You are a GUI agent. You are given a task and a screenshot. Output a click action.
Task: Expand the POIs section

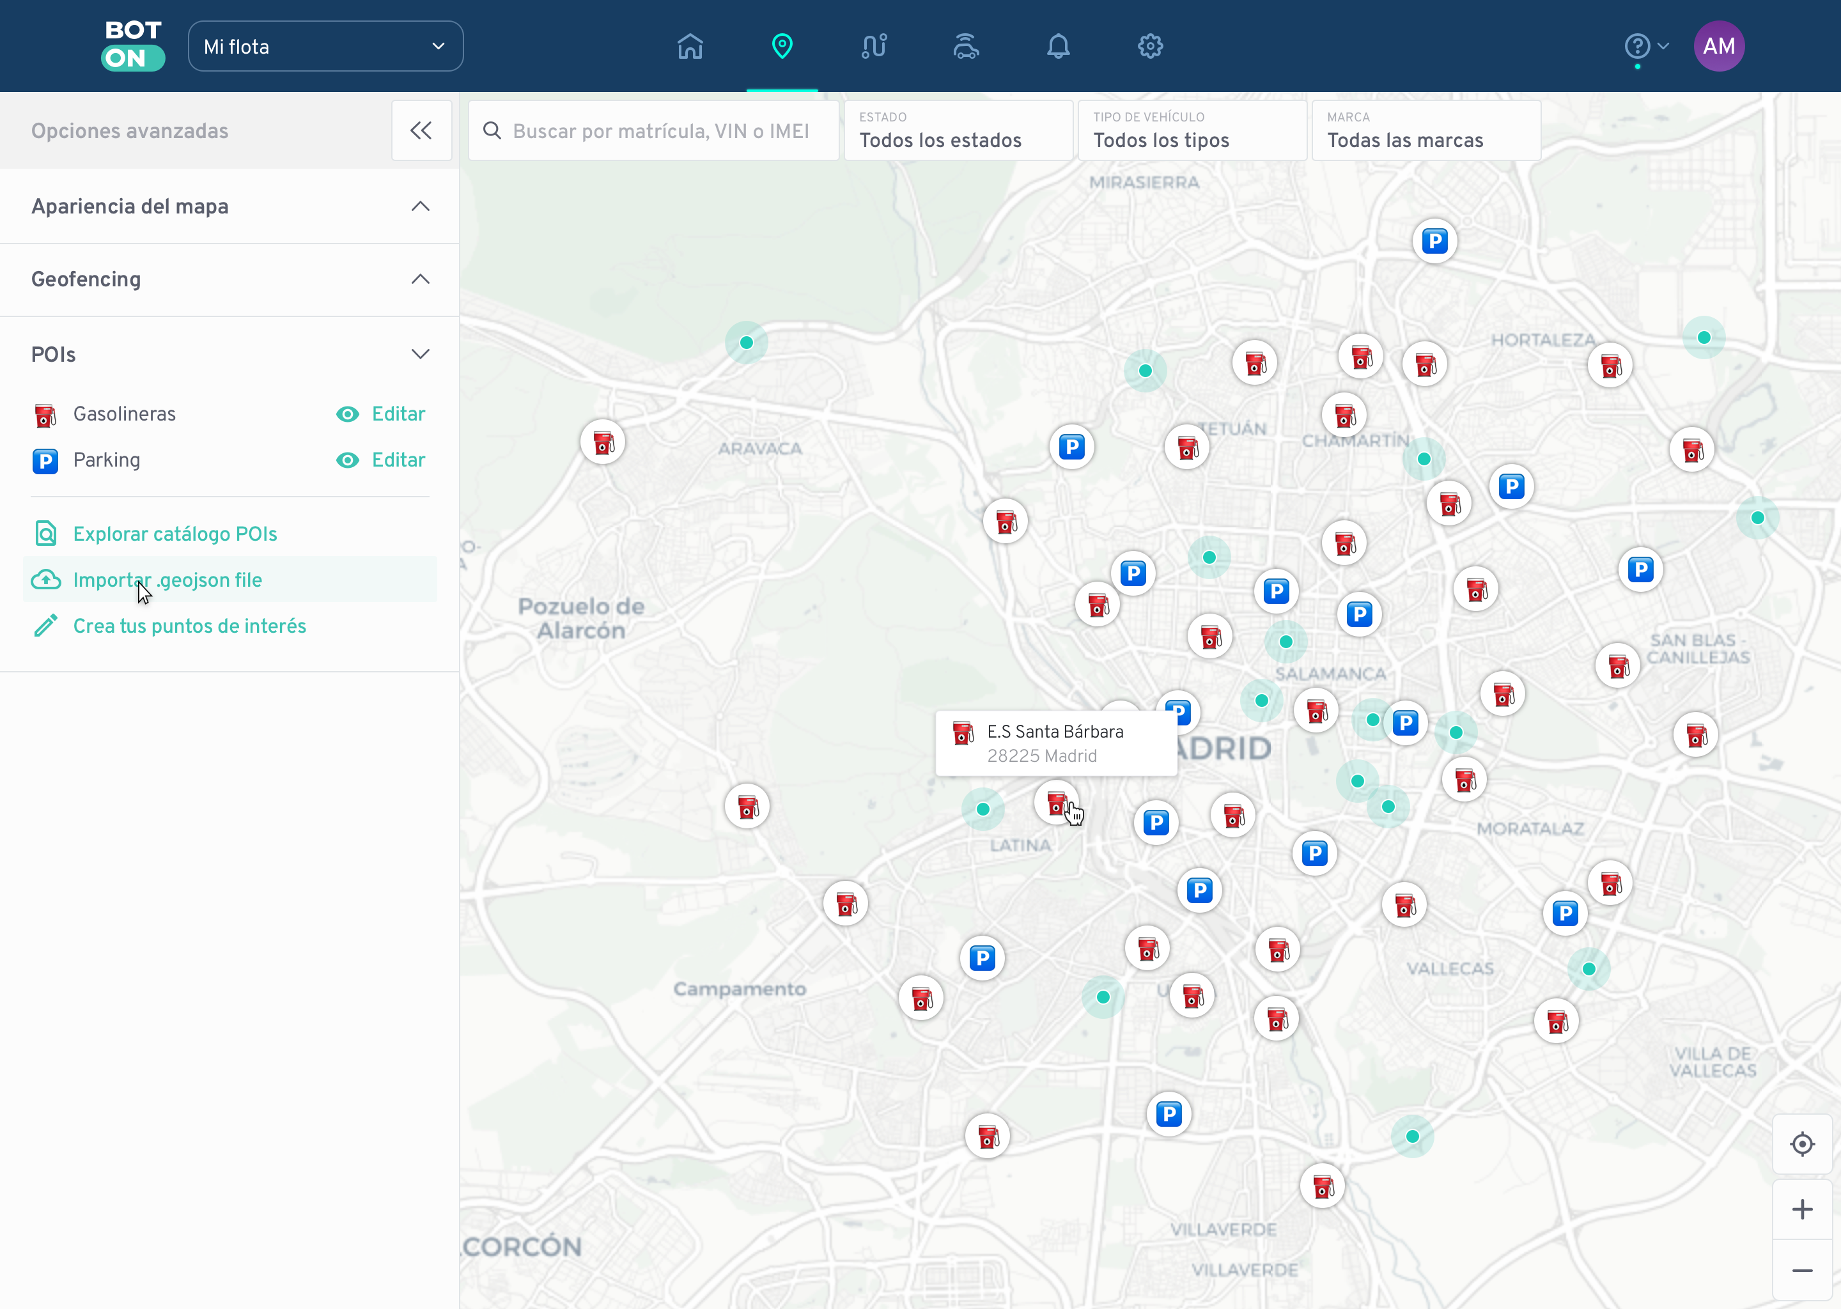pos(420,354)
